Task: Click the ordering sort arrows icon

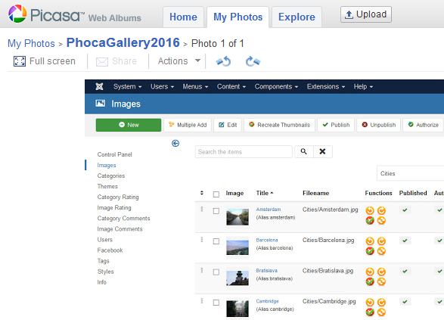Action: coord(202,193)
